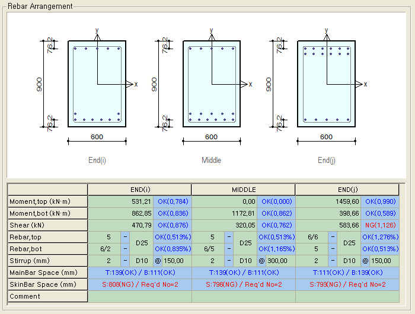Click MIDDLE stirrup spacing 300,00

tap(280, 261)
